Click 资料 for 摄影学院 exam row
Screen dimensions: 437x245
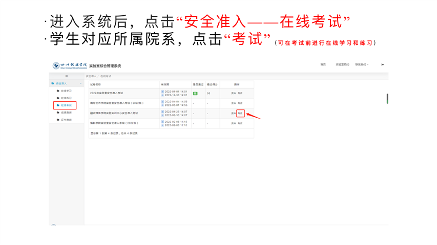click(233, 123)
